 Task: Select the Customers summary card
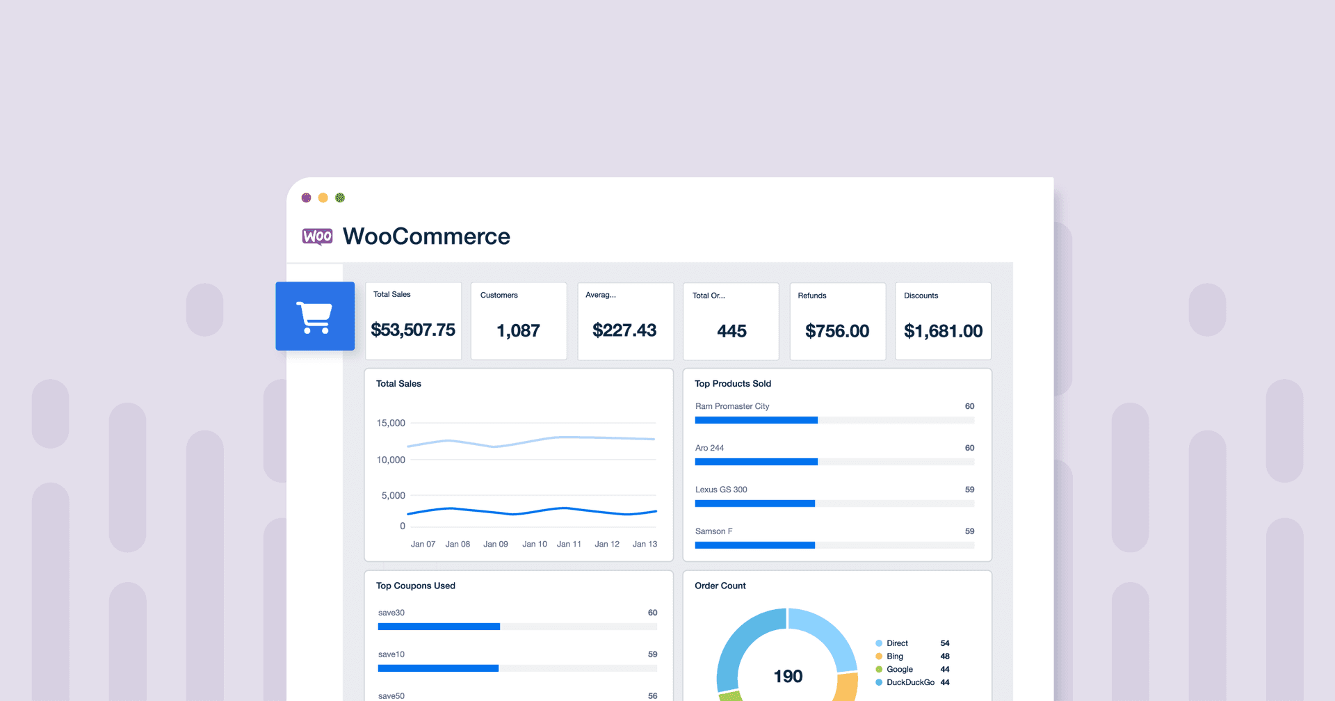519,321
